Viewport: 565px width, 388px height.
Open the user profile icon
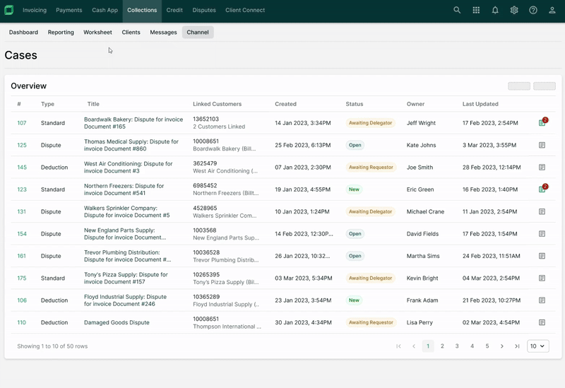(552, 10)
